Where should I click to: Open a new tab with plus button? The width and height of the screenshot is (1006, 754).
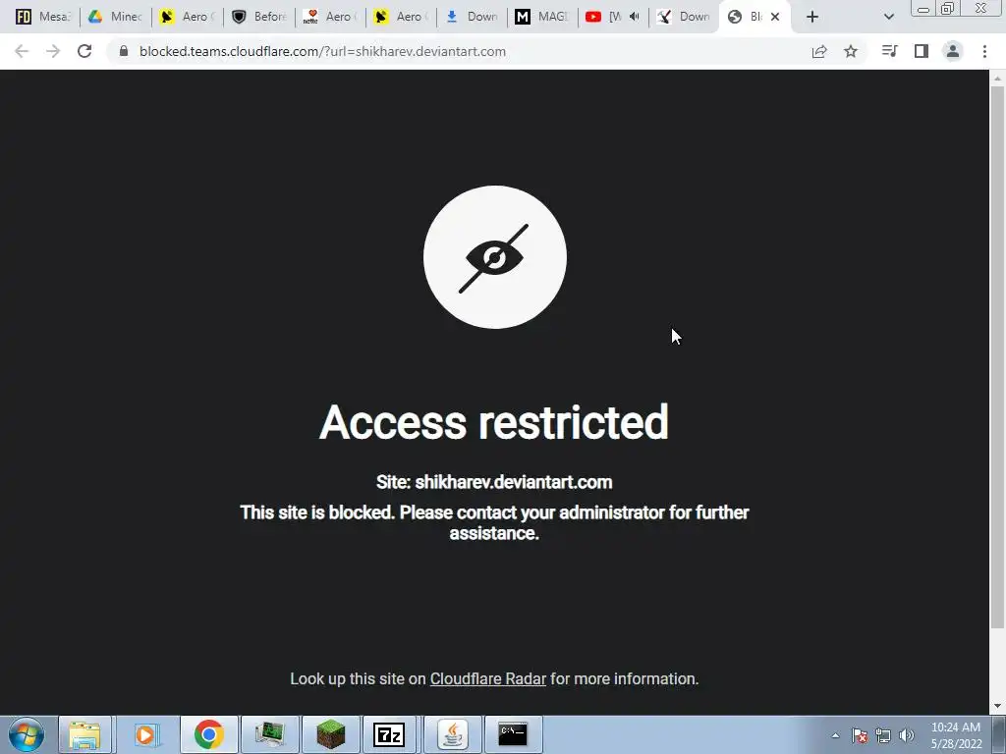click(812, 17)
